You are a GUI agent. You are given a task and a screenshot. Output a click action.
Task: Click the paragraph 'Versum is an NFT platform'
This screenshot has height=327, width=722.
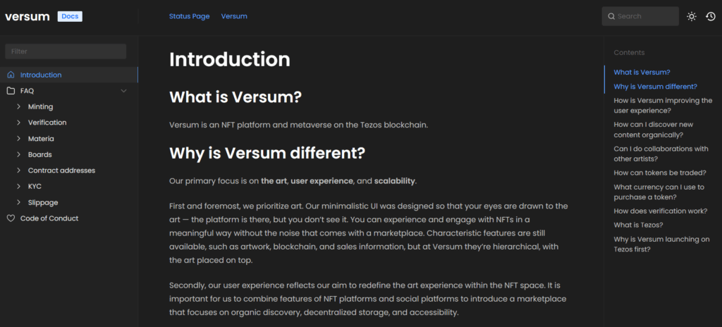(298, 125)
